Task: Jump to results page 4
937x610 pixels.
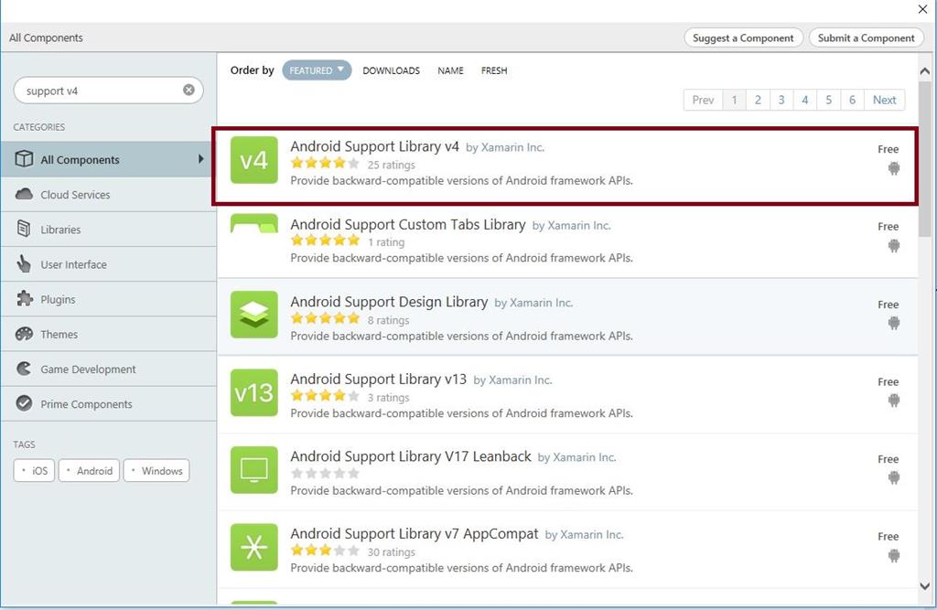Action: tap(805, 100)
